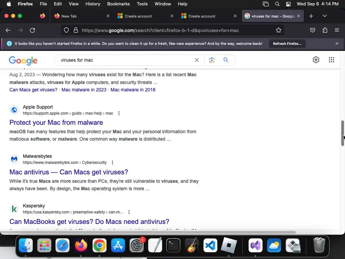The height and width of the screenshot is (259, 345).
Task: Open more options for Apple Support result
Action: [119, 113]
